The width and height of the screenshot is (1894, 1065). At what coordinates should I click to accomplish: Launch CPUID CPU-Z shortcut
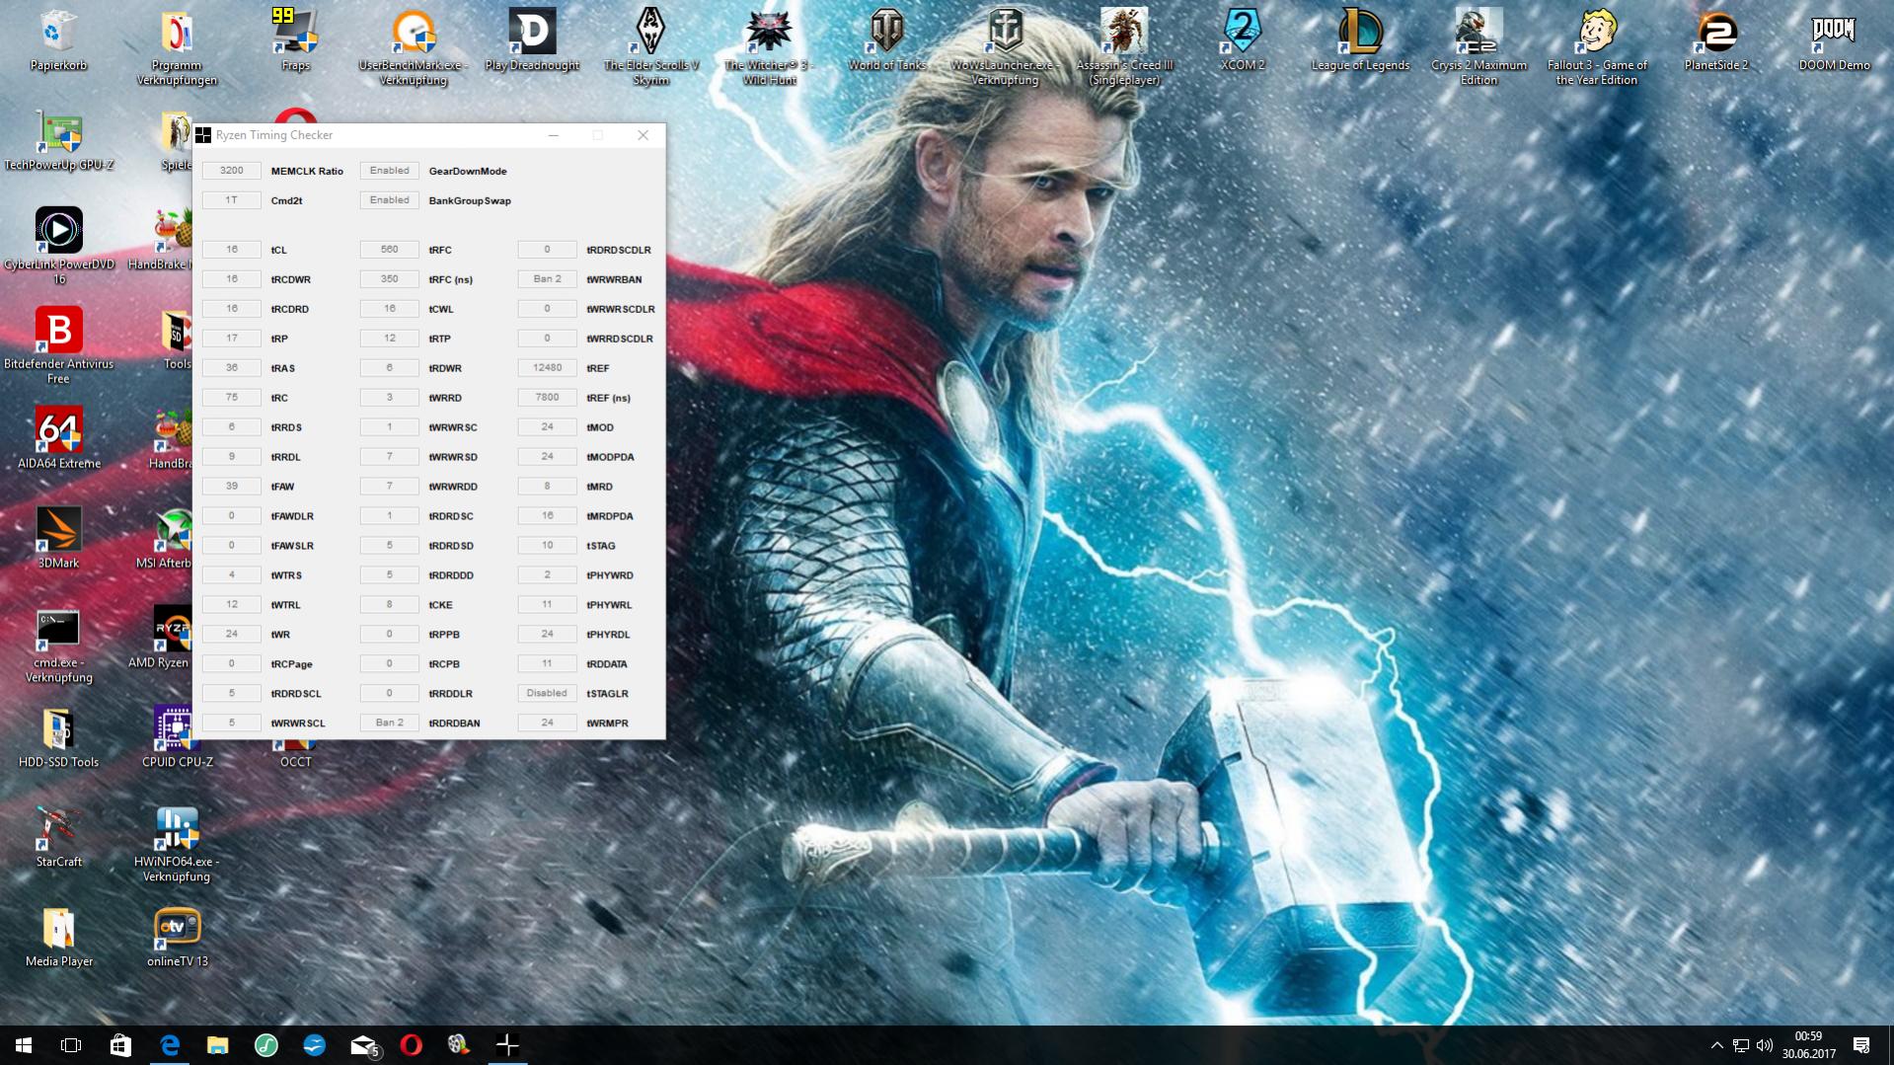tap(177, 738)
